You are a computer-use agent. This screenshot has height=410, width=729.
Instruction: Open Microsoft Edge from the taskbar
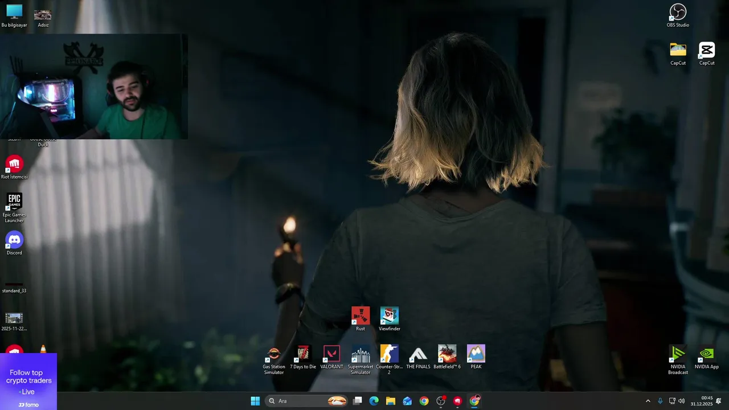point(374,401)
